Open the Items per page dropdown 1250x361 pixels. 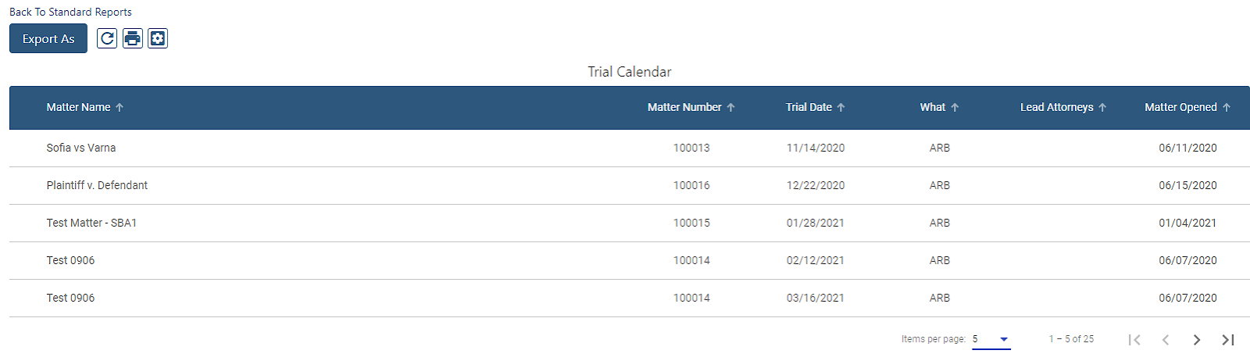pyautogui.click(x=991, y=339)
